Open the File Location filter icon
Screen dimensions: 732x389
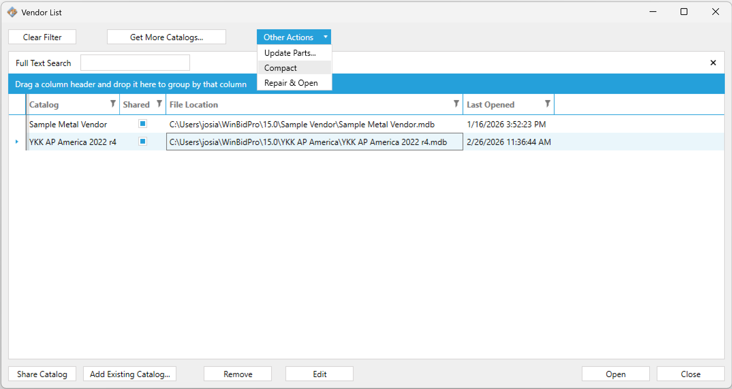pos(456,104)
